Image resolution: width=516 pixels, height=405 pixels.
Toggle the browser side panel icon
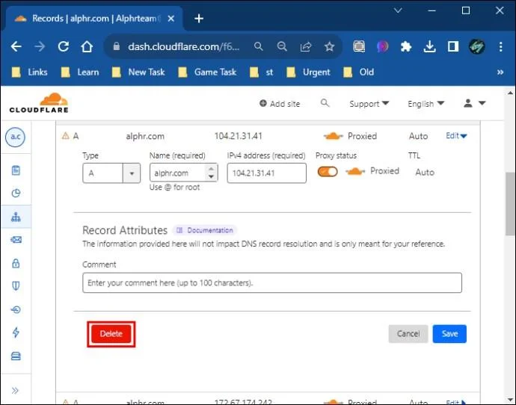click(453, 46)
